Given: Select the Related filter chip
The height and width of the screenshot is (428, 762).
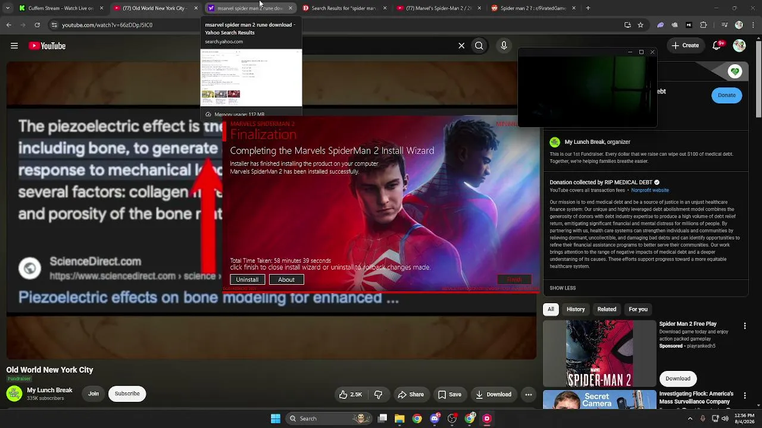Looking at the screenshot, I should (x=607, y=309).
